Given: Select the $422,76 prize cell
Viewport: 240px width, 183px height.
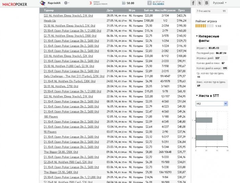Looking at the screenshot, I should tap(181, 16).
